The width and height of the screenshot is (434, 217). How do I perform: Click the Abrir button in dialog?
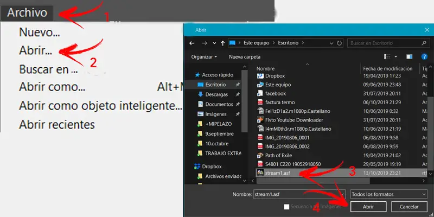pyautogui.click(x=368, y=207)
